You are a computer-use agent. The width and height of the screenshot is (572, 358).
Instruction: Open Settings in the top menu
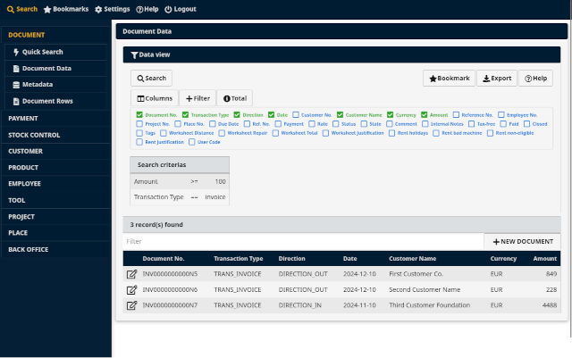pyautogui.click(x=112, y=9)
